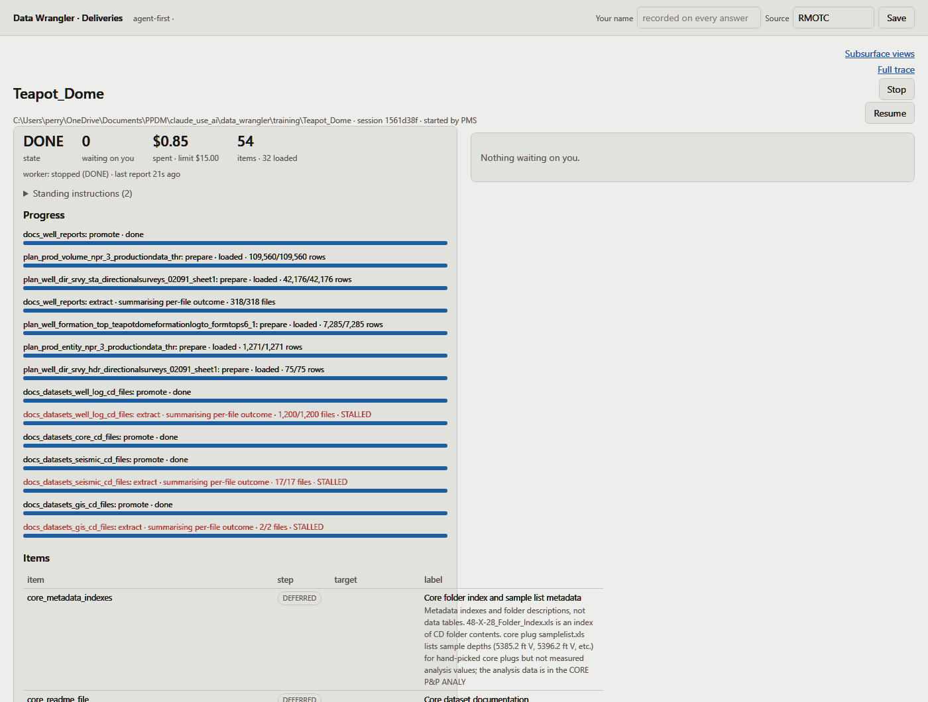928x702 pixels.
Task: Click the plan_prod_volume productiondata progress bar
Action: [235, 266]
